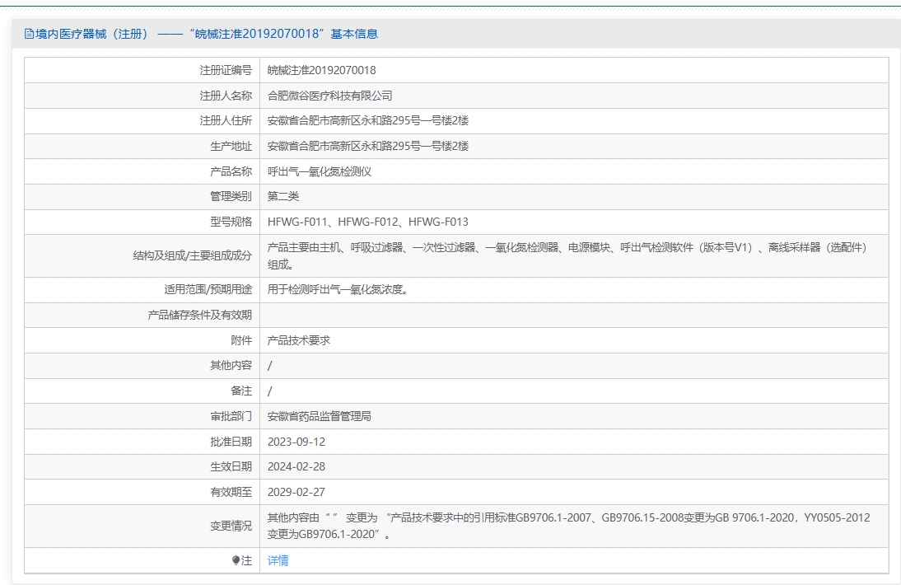
Task: Click the 注册人住所 address value
Action: coord(368,120)
